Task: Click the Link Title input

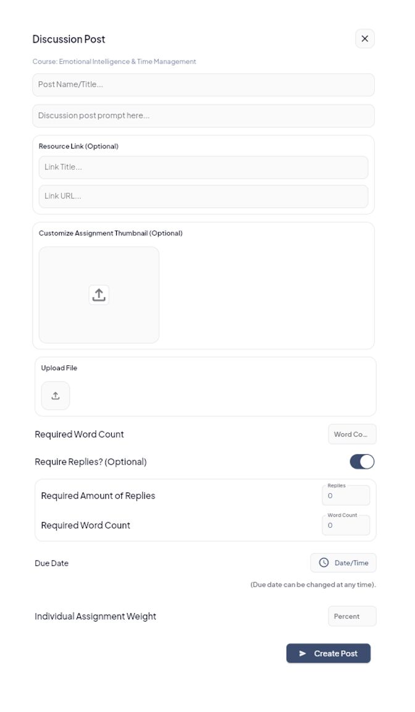Action: tap(203, 167)
